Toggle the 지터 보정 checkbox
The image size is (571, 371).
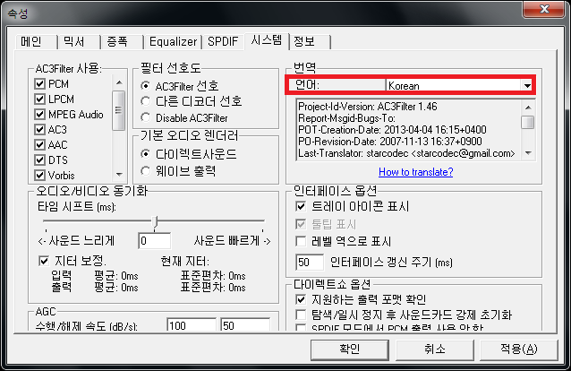[44, 261]
